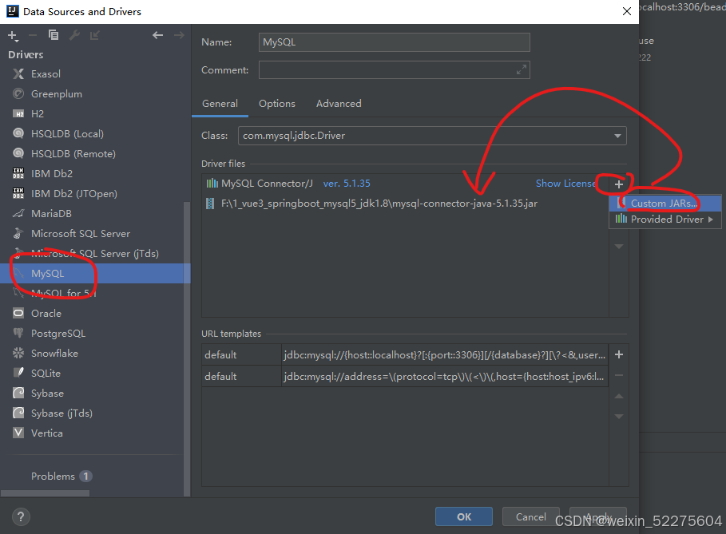Click the Oracle driver icon
The image size is (726, 534).
(x=18, y=313)
